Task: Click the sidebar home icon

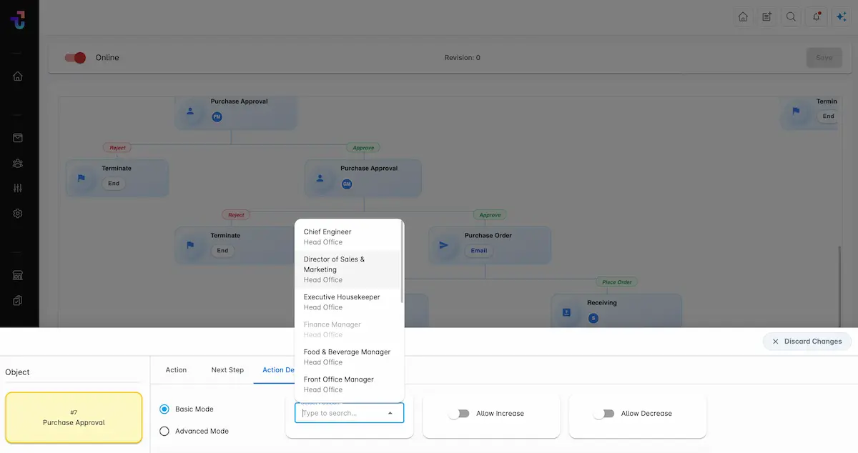Action: click(18, 76)
